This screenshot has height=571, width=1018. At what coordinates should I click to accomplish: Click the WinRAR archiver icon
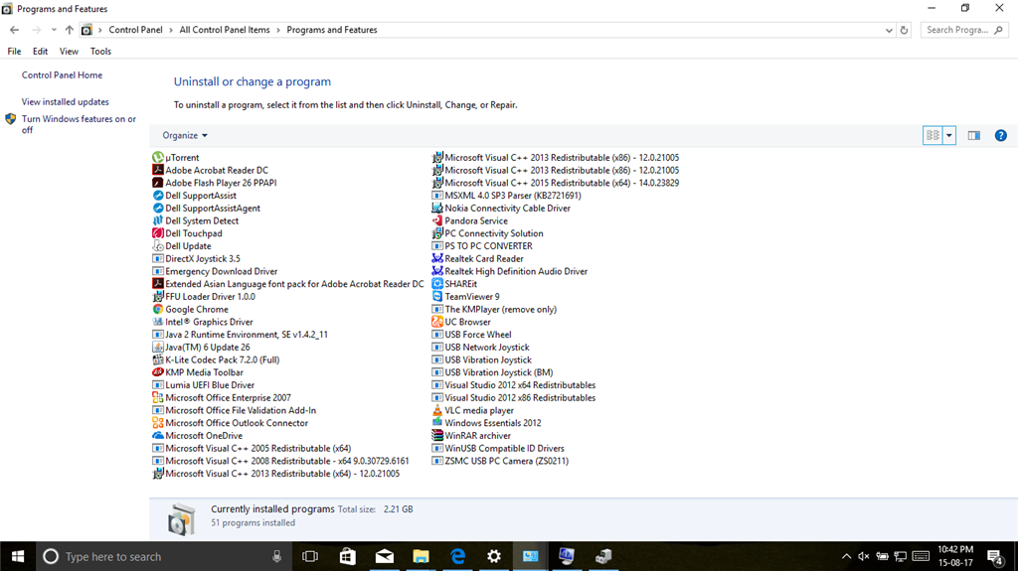coord(437,435)
